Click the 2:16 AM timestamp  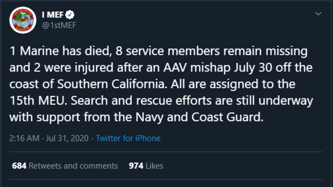tap(24, 138)
